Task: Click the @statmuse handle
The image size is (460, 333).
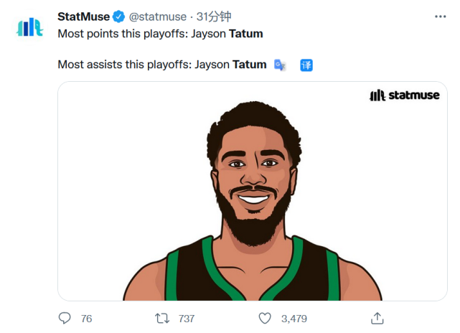Action: [158, 17]
